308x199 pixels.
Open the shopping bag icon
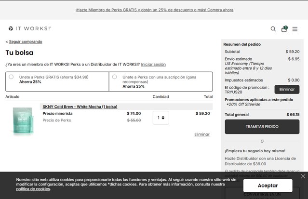coord(284,29)
